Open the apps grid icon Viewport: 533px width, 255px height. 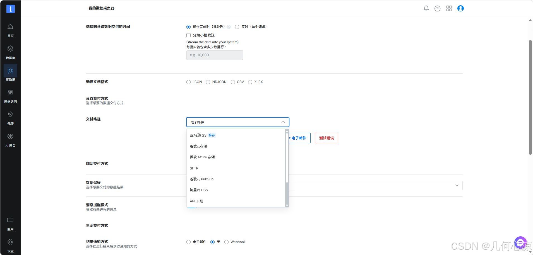pyautogui.click(x=449, y=8)
